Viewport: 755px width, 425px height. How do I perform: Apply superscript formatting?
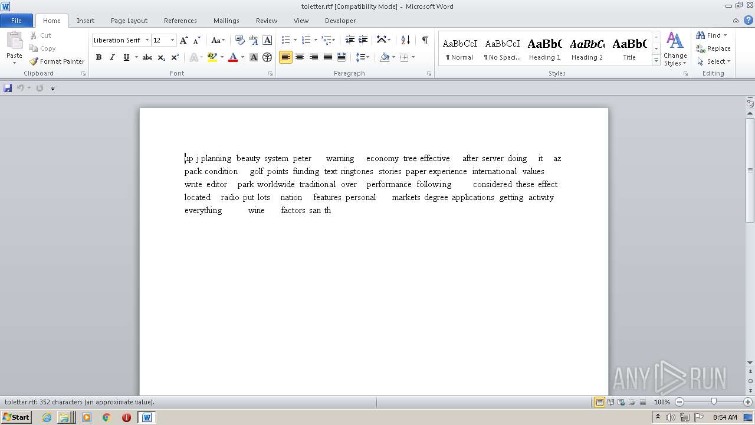tap(175, 57)
